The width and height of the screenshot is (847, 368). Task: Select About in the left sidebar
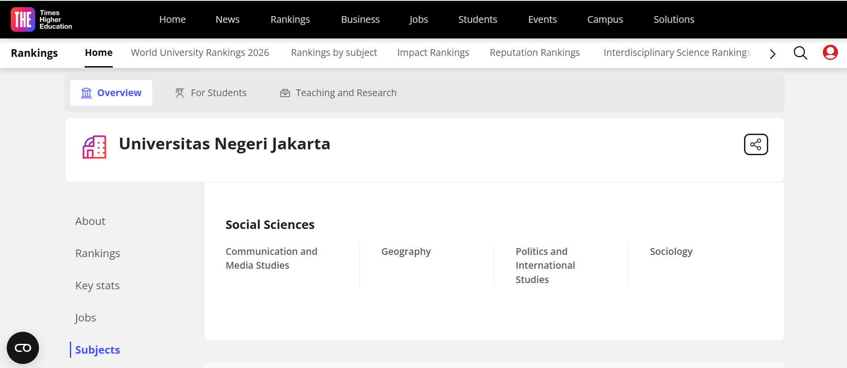[90, 221]
